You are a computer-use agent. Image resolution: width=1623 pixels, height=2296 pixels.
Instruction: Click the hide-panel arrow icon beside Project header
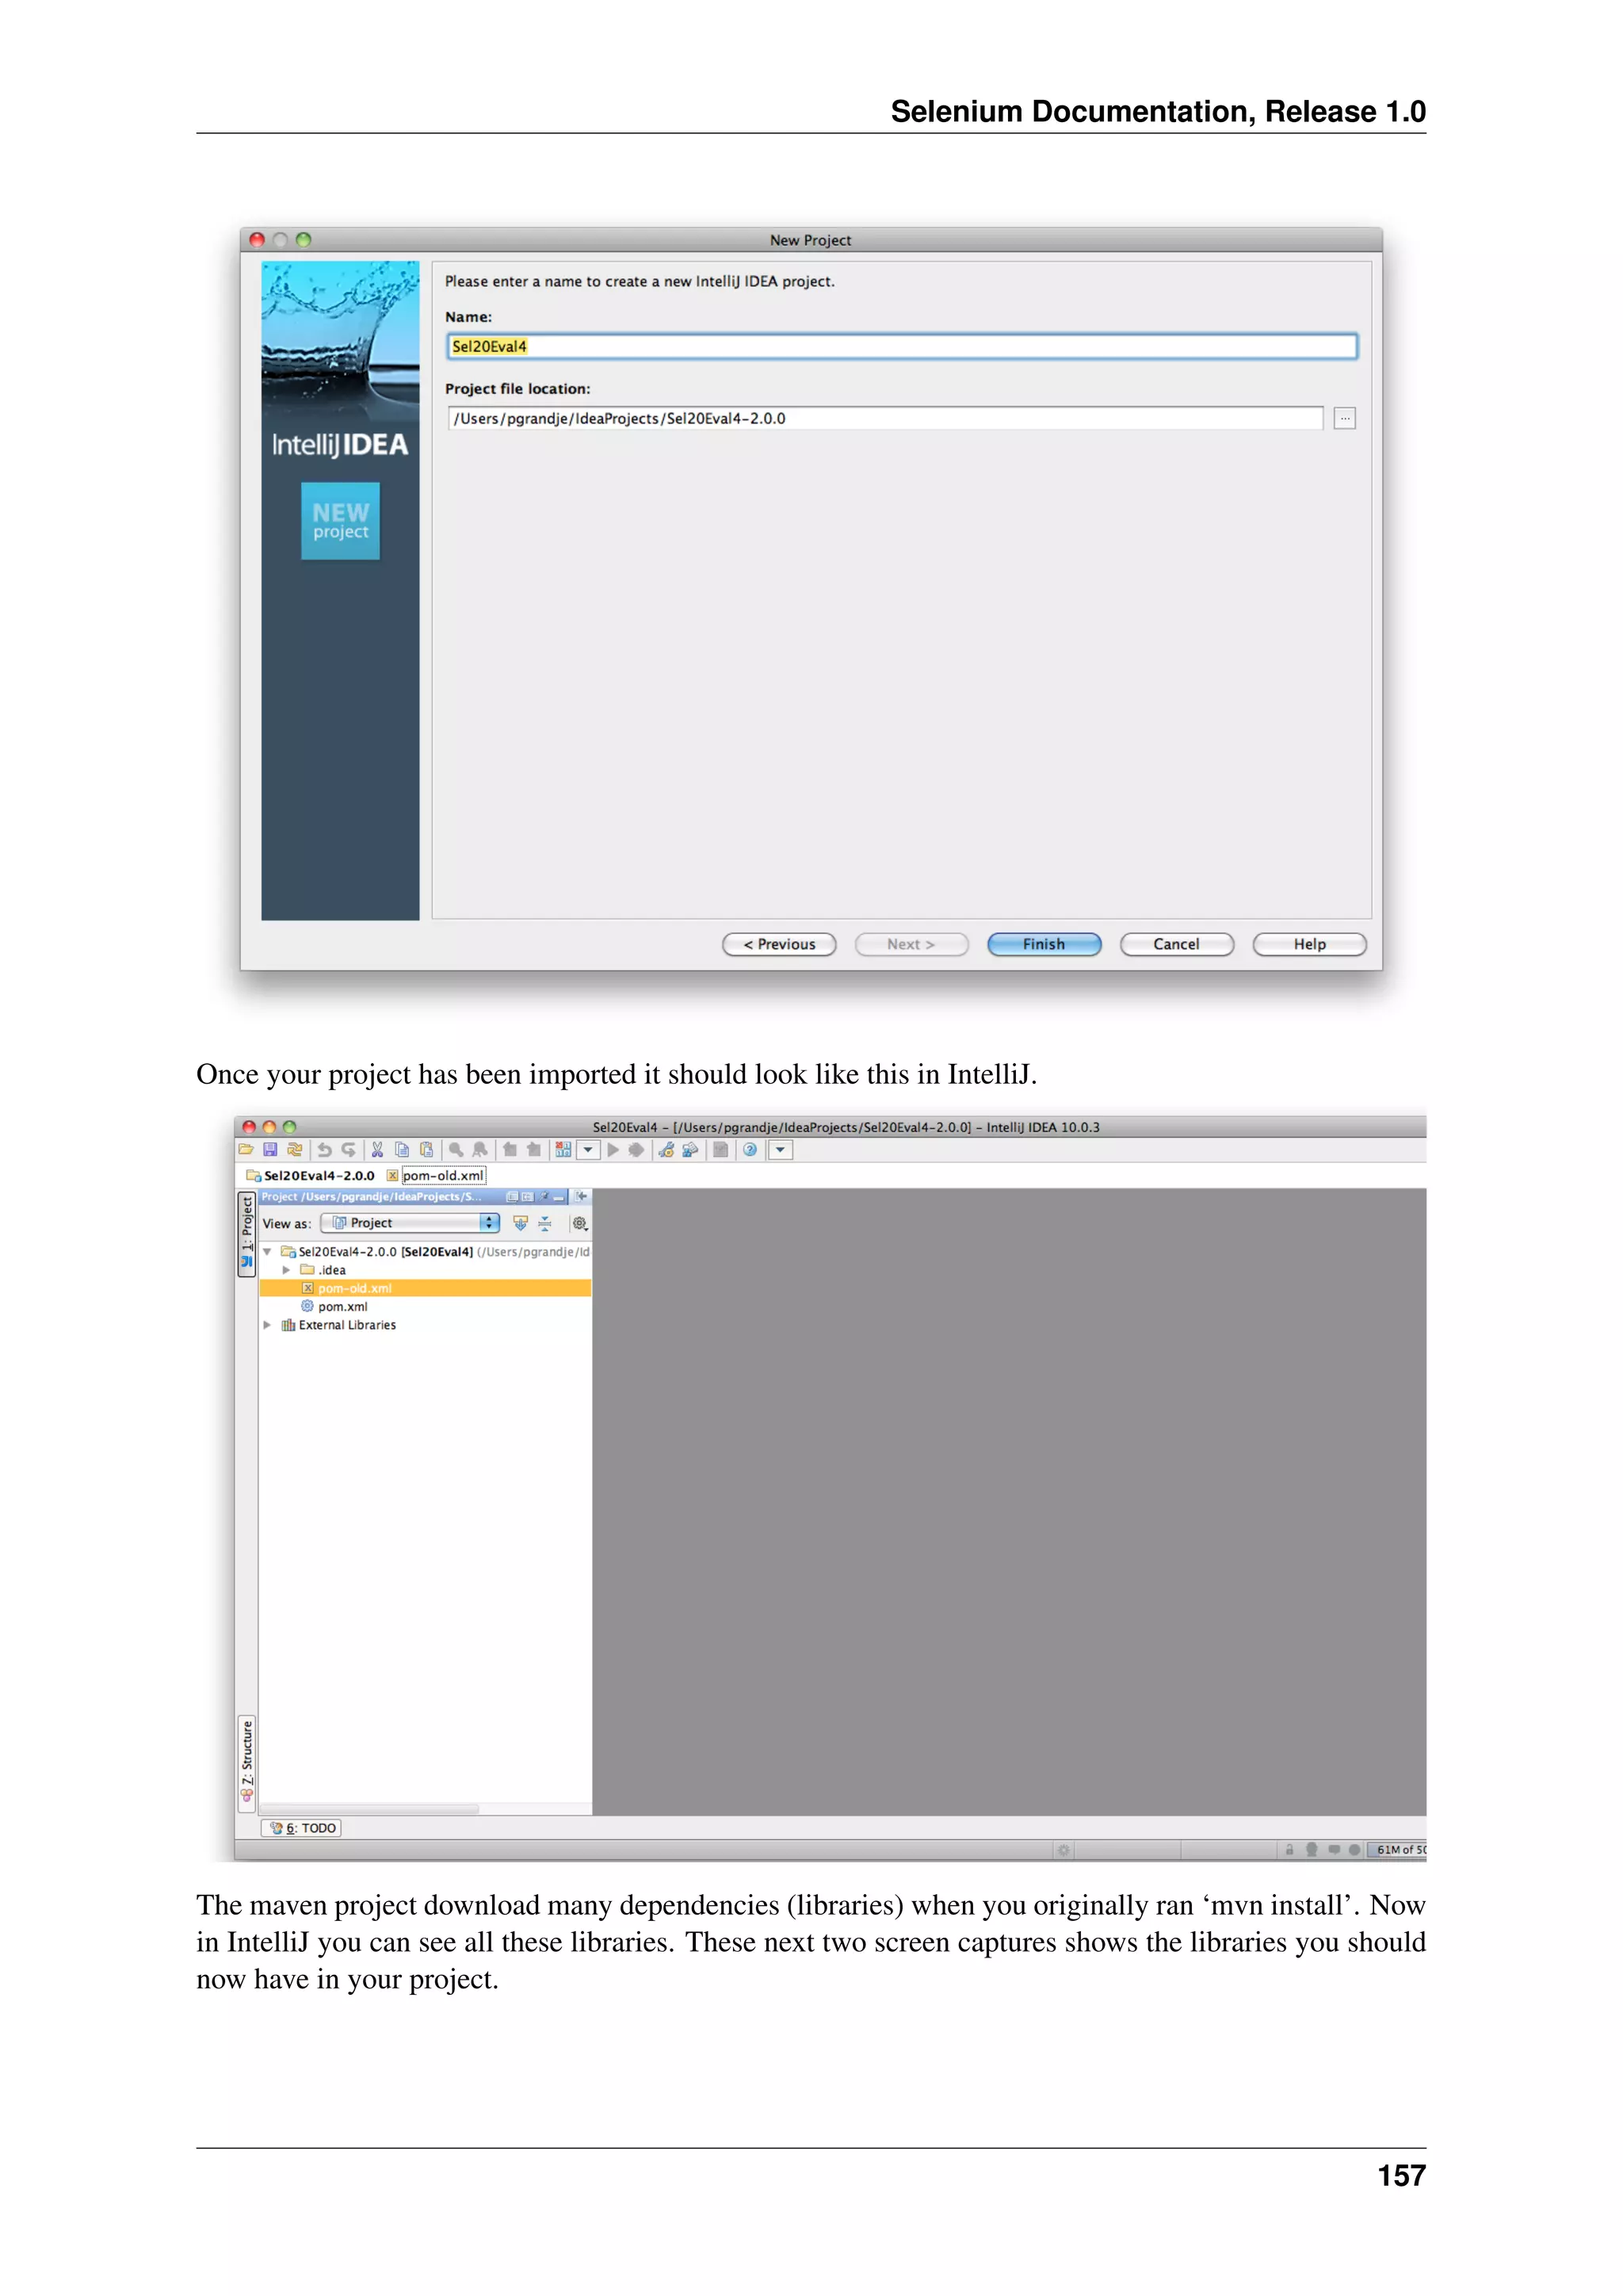[x=581, y=1196]
